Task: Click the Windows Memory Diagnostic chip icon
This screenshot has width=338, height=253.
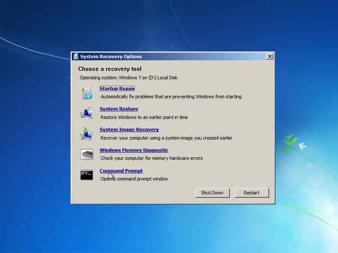Action: click(87, 154)
